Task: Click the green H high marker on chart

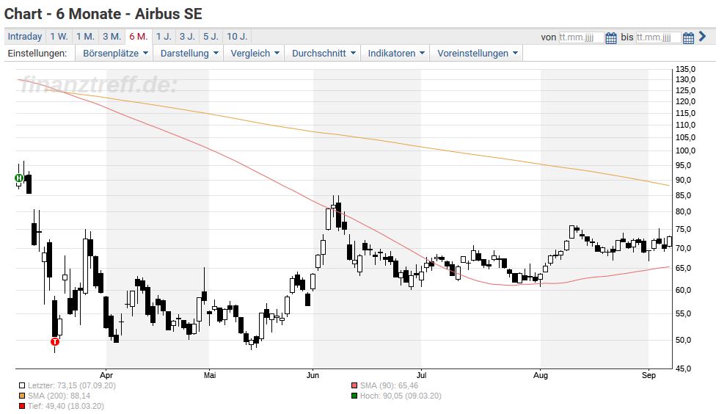Action: coord(19,178)
